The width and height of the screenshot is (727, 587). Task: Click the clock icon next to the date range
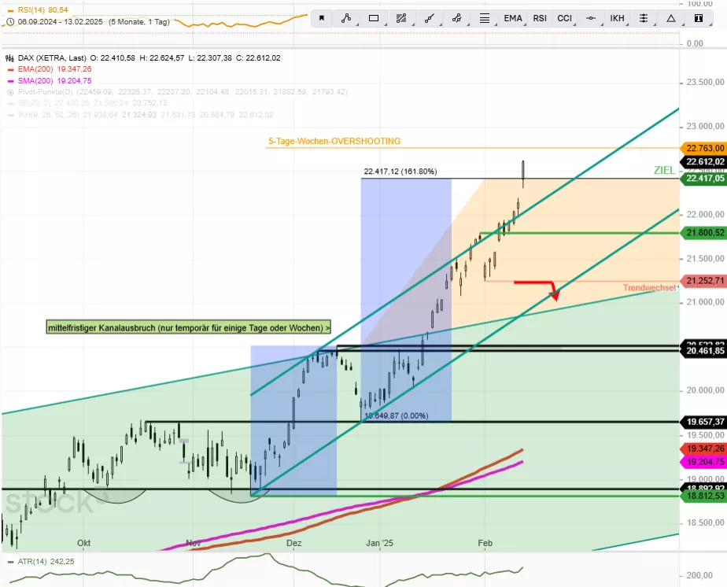click(10, 22)
